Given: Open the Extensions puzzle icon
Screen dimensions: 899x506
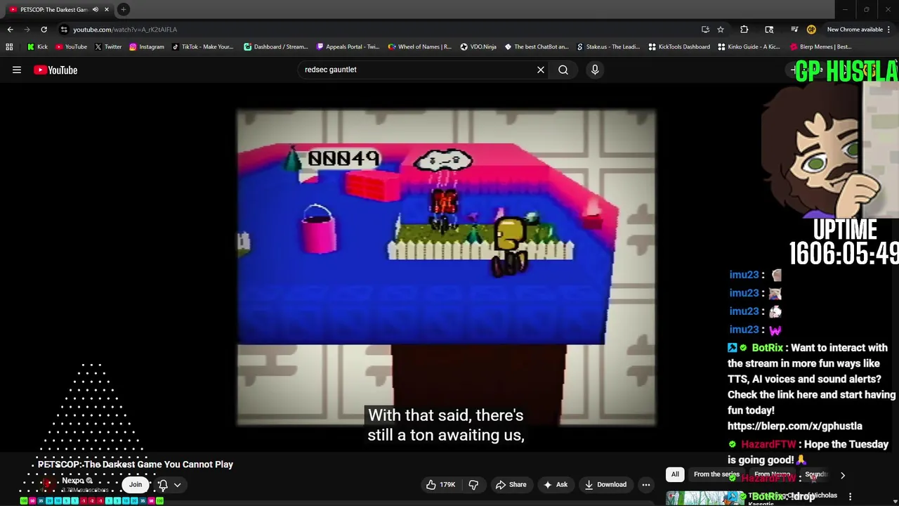Looking at the screenshot, I should (x=744, y=30).
